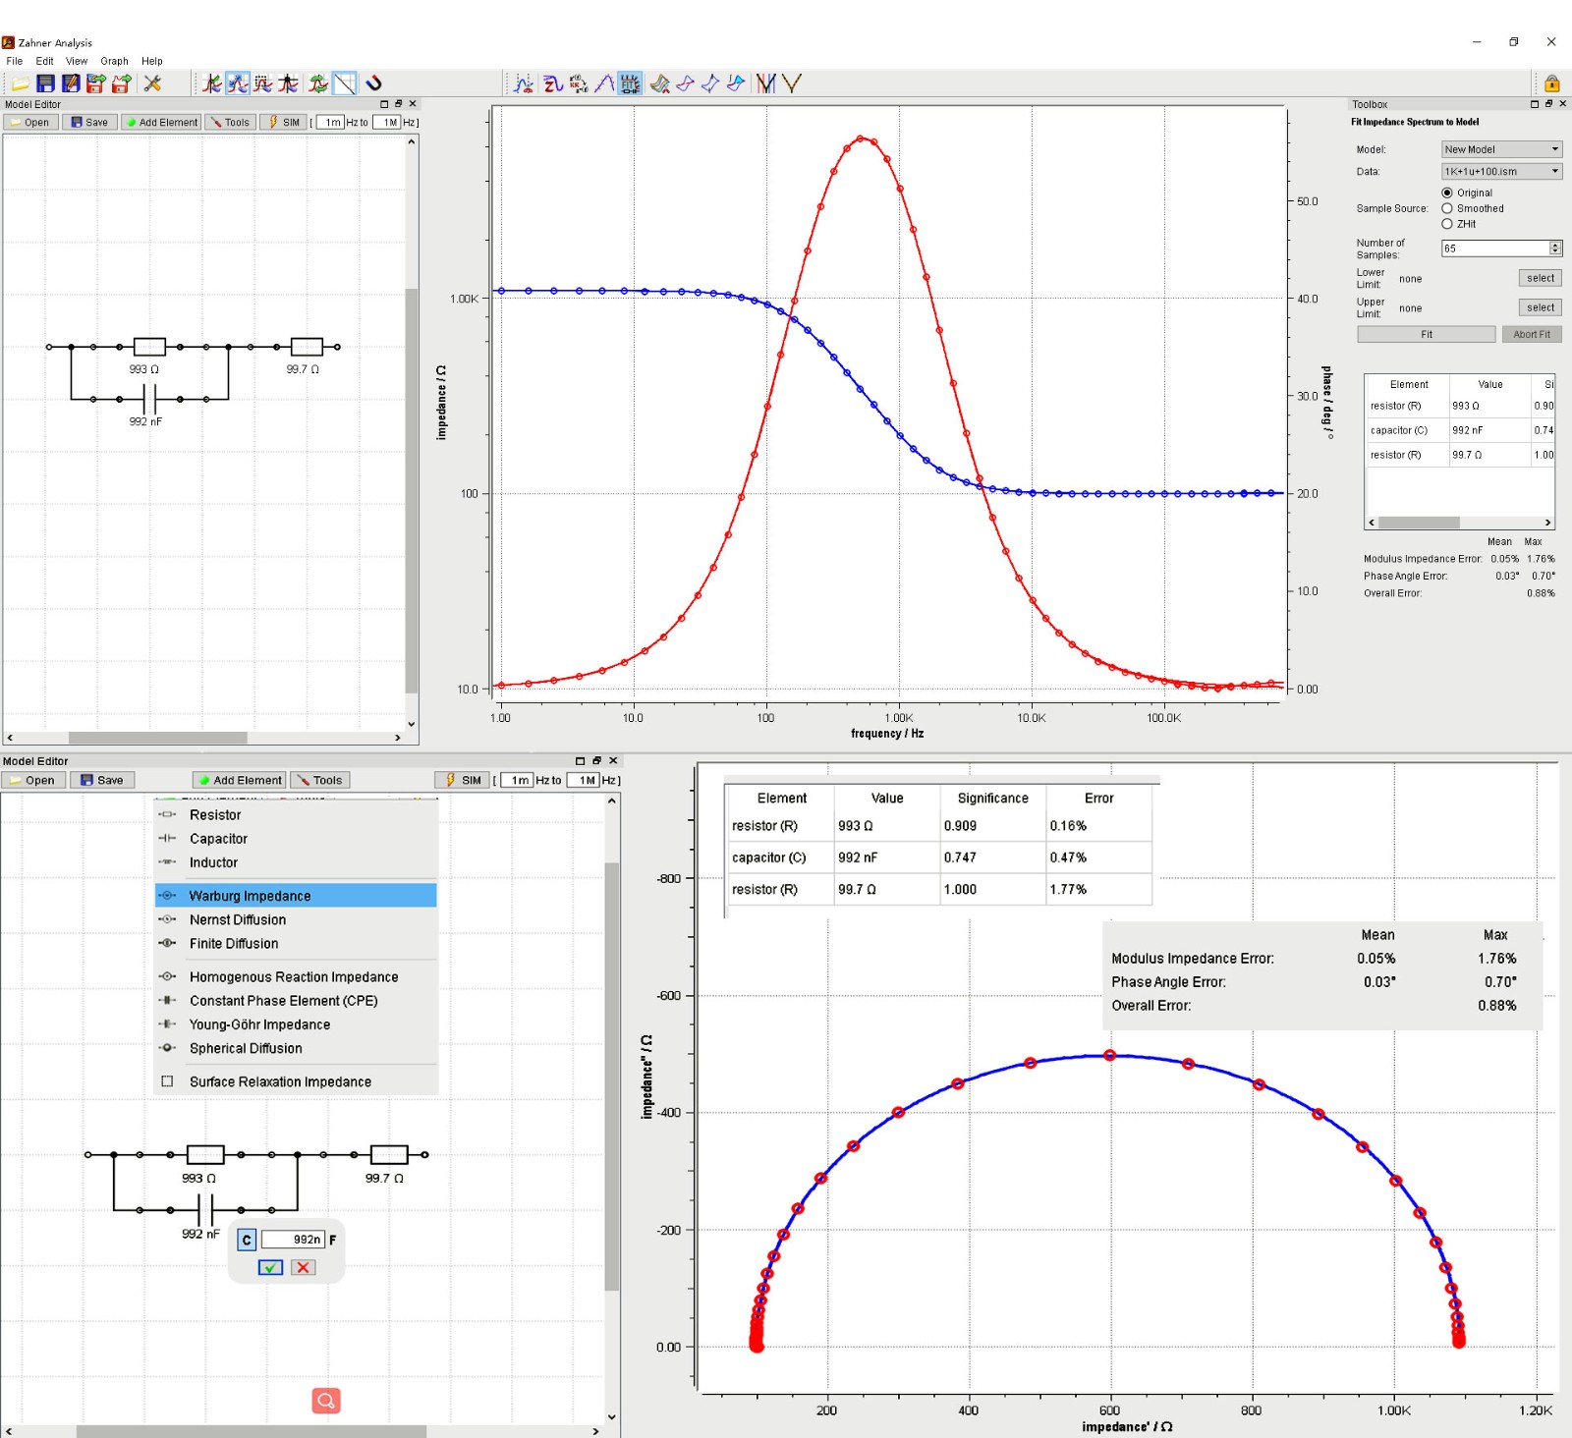Click Add Element in upper Model Editor

tap(162, 123)
